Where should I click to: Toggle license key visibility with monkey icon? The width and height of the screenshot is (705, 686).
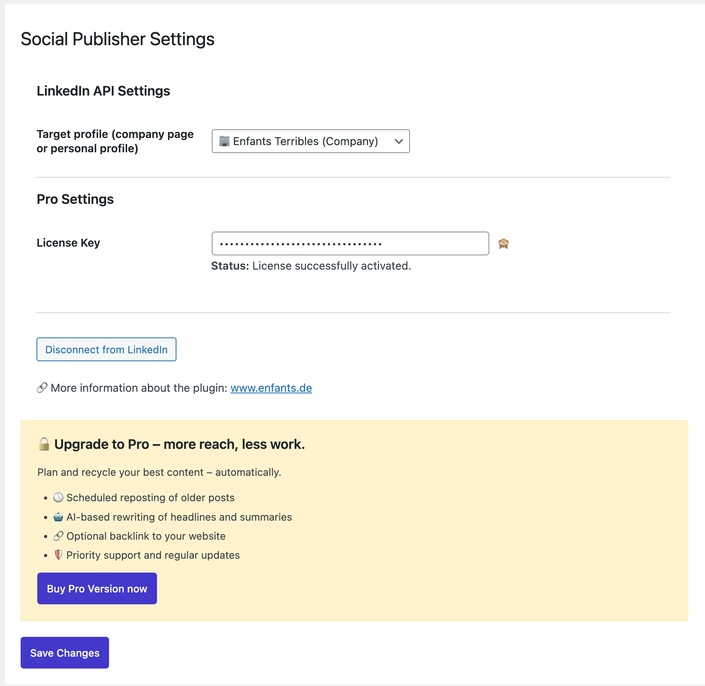coord(504,243)
